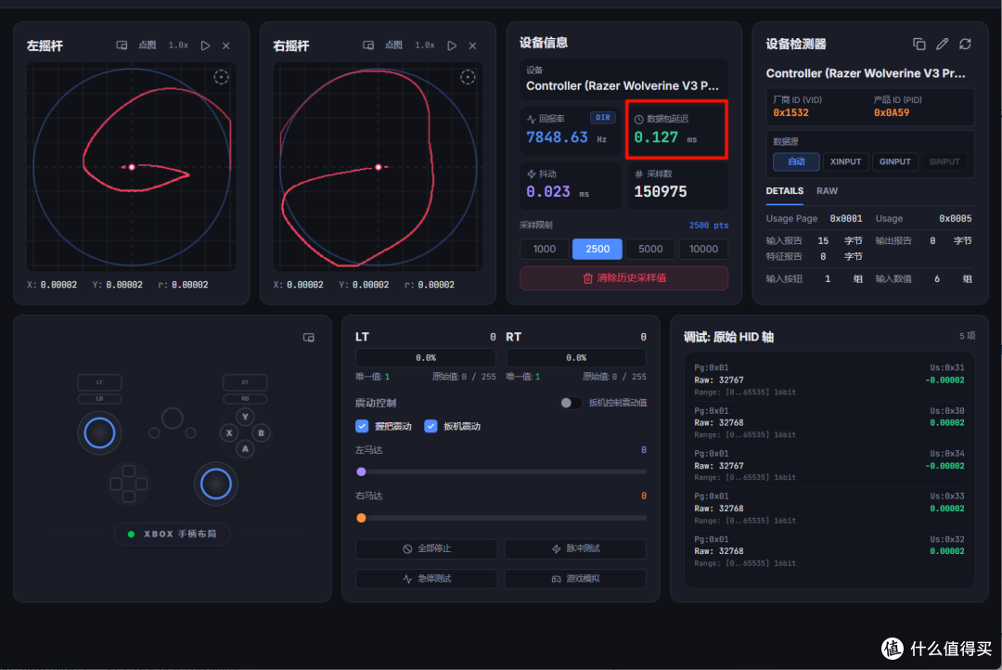Click the LT 0.0% progress bar
The image size is (1002, 670).
(x=426, y=358)
